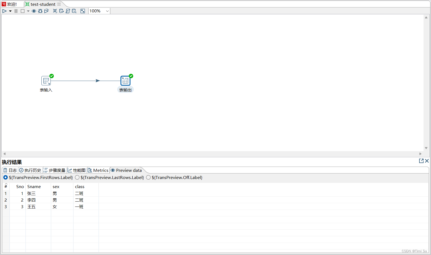The height and width of the screenshot is (255, 431).
Task: Verify the transformation
Action: 55,11
